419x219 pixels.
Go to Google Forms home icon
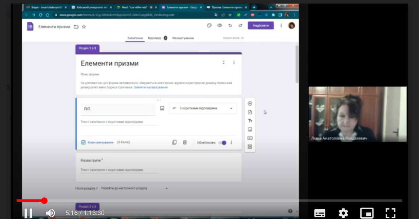click(30, 26)
